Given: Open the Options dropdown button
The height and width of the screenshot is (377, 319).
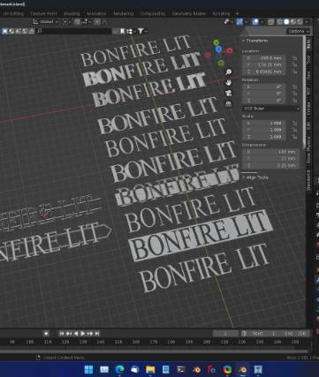Looking at the screenshot, I should 299,31.
